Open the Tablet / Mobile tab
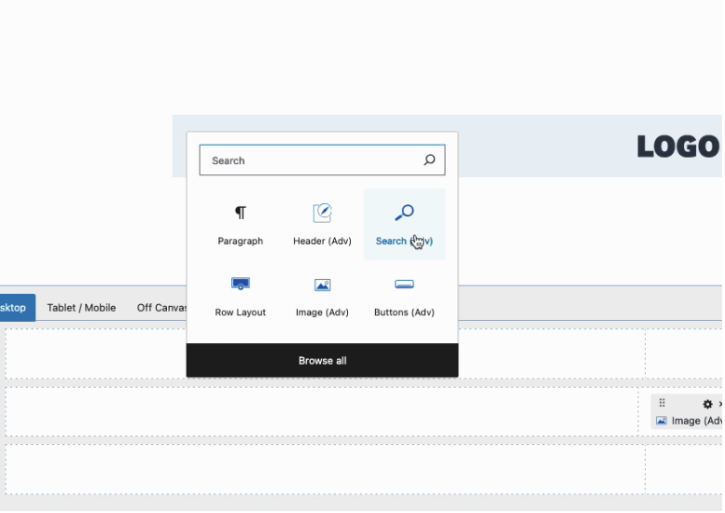 81,308
